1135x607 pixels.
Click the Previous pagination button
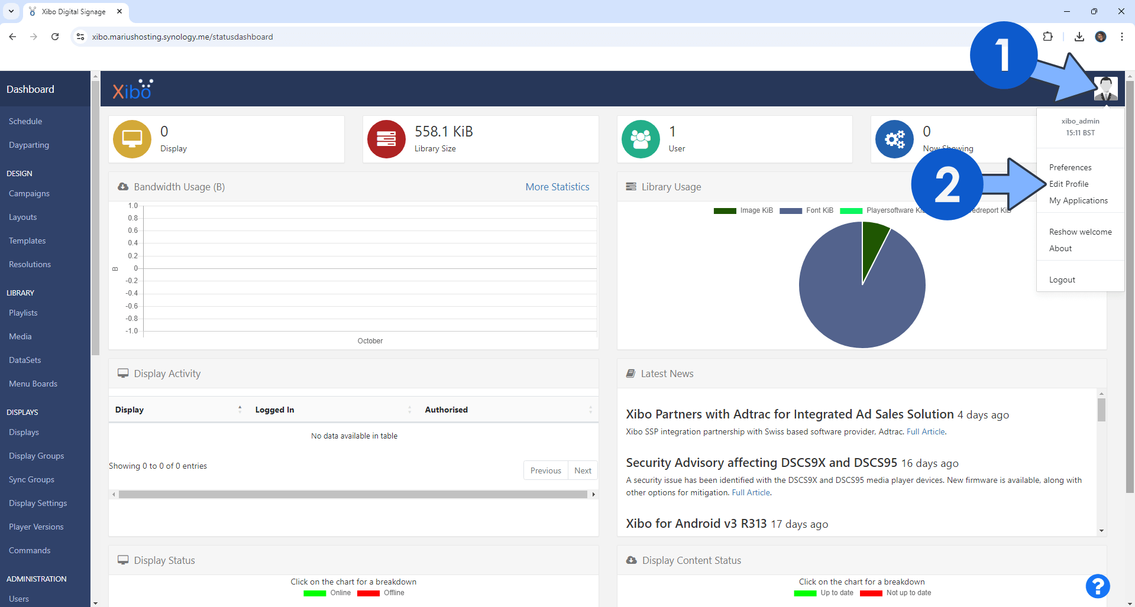click(545, 470)
